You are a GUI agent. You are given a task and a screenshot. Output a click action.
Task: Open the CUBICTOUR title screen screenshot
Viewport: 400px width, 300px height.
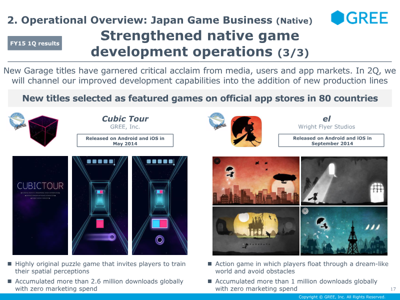(x=40, y=205)
